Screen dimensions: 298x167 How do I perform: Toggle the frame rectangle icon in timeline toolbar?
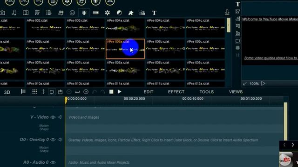52,92
